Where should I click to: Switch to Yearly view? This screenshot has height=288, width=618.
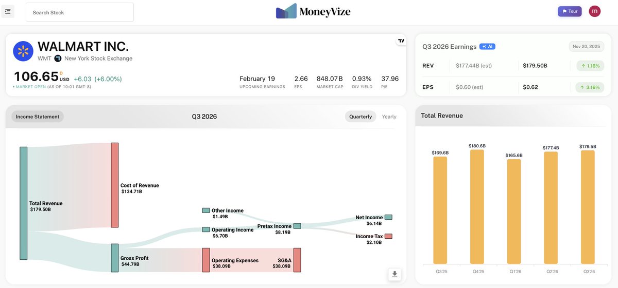389,117
